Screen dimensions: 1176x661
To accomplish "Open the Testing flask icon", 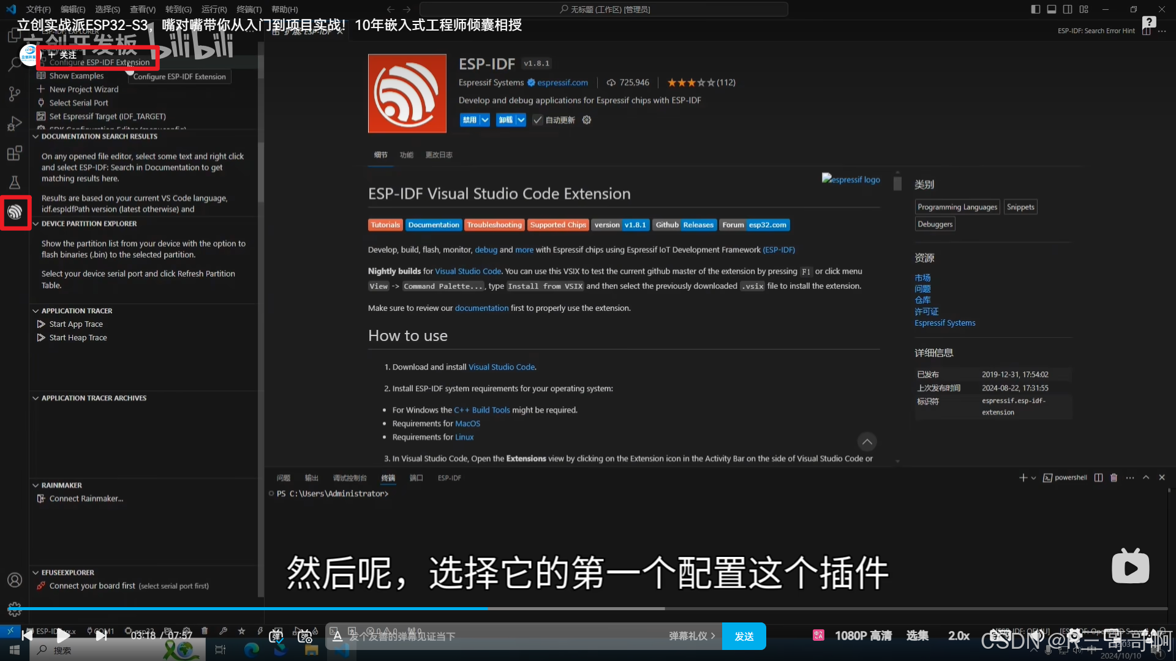I will (15, 182).
